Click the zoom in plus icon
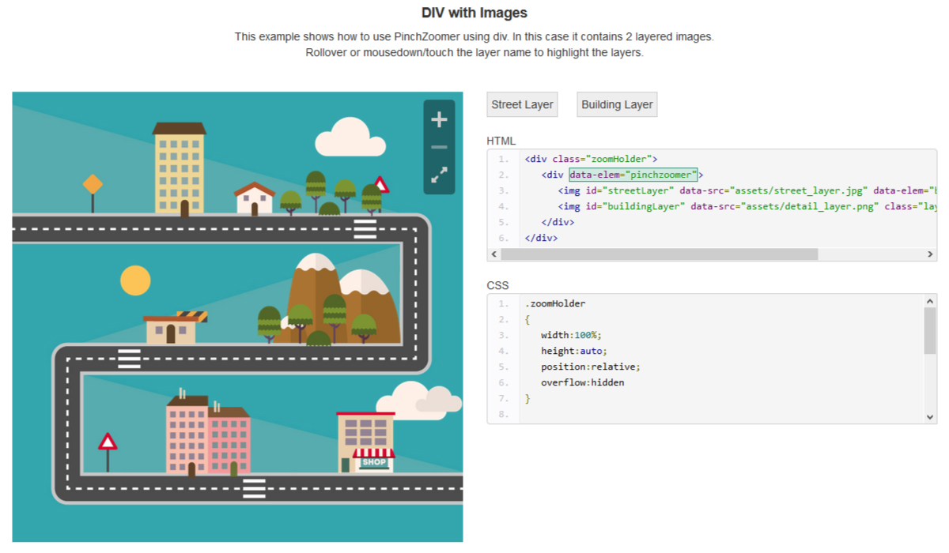 click(x=439, y=119)
